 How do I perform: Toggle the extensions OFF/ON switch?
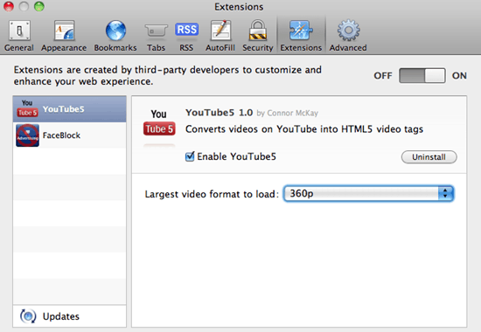click(422, 75)
